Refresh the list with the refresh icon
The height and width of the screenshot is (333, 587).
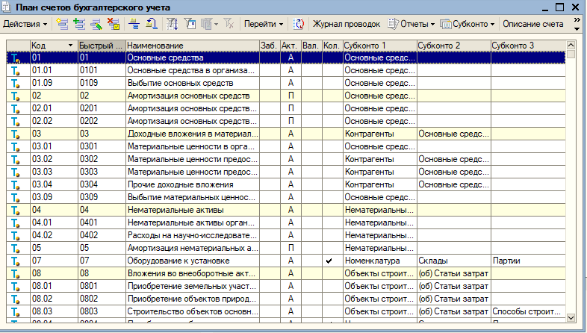[299, 24]
